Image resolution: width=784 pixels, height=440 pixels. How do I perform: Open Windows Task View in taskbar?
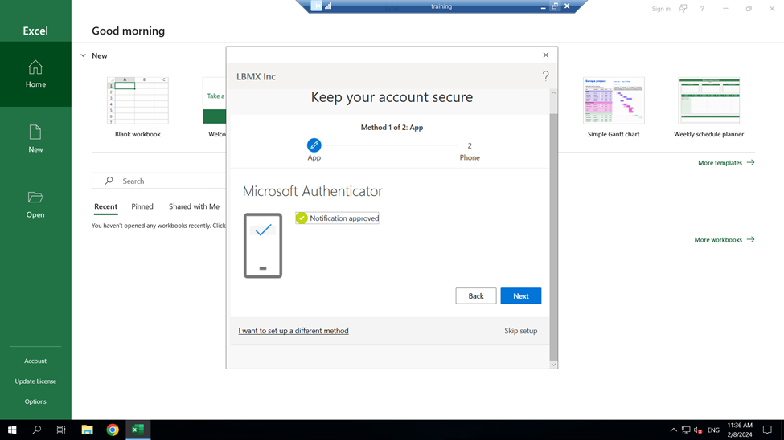(61, 430)
